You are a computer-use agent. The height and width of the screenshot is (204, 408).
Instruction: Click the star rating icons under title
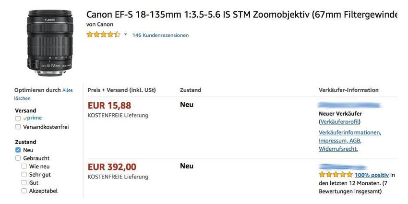(x=103, y=35)
